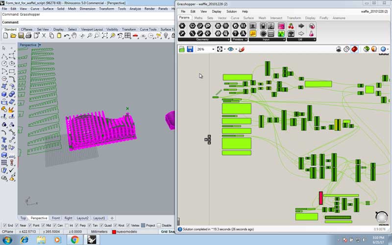Toggle the End osnap checkbox
392x245 pixels.
(x=5, y=225)
